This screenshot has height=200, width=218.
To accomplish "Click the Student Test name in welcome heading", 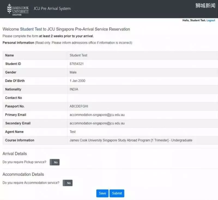I will pyautogui.click(x=31, y=29).
